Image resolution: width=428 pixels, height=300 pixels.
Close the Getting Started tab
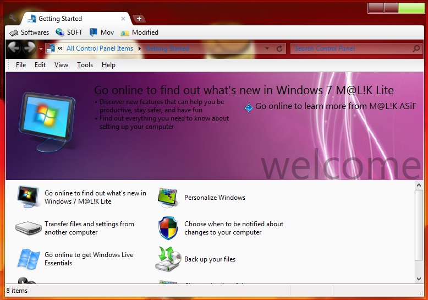pyautogui.click(x=123, y=19)
